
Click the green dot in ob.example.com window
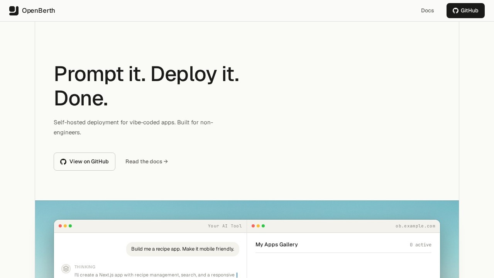pyautogui.click(x=263, y=226)
